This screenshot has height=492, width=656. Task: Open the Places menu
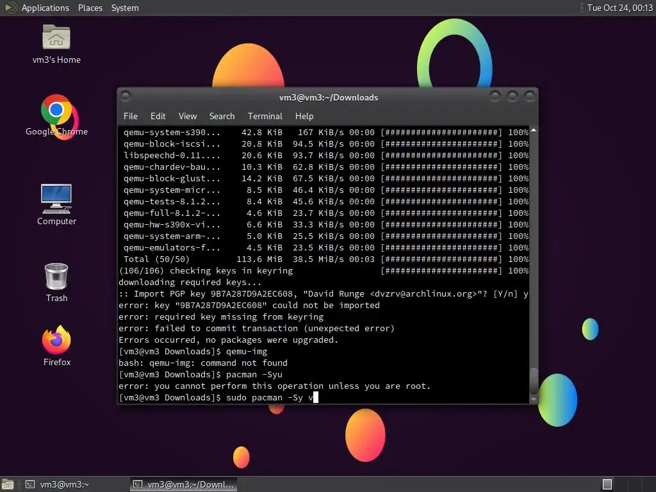90,8
